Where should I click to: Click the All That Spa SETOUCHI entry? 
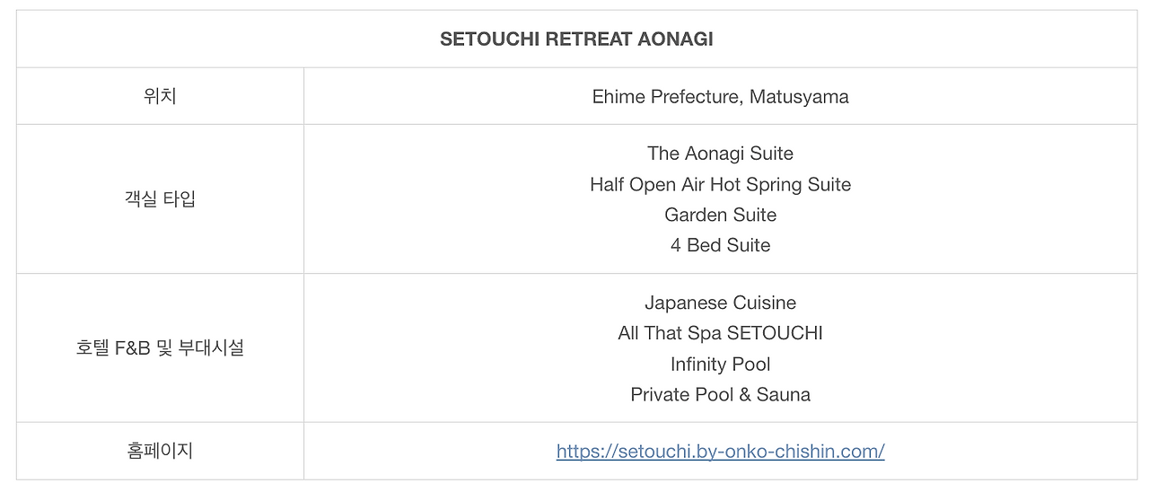720,333
